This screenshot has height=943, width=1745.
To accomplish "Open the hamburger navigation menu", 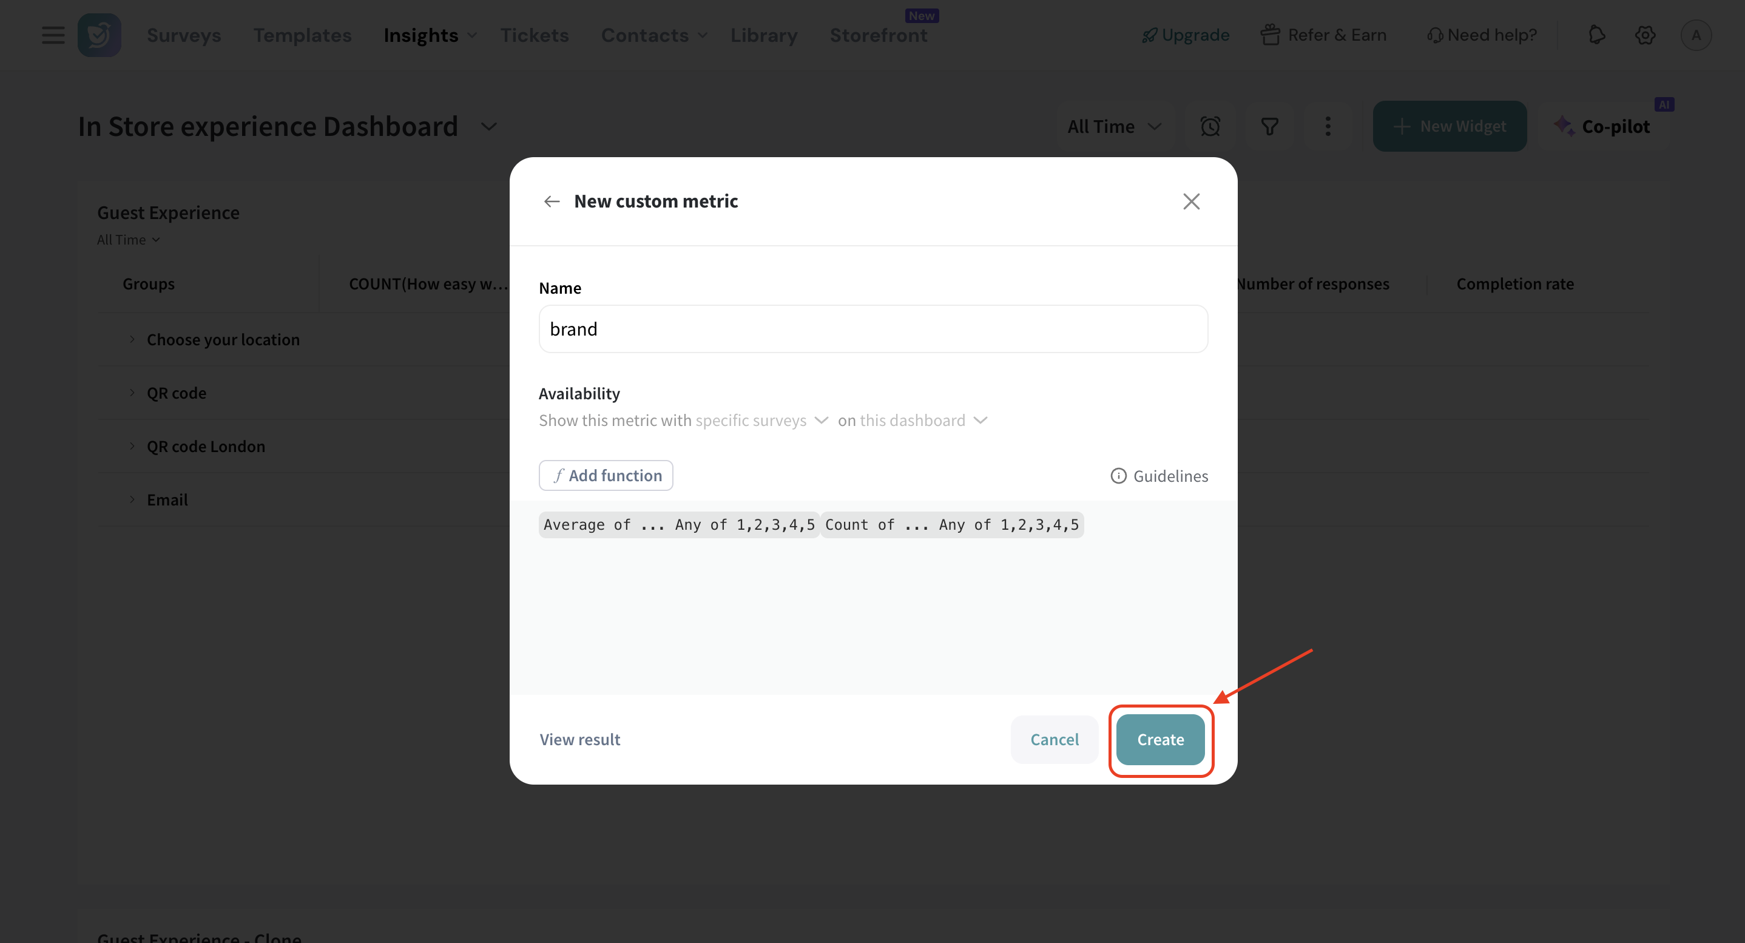I will (53, 35).
